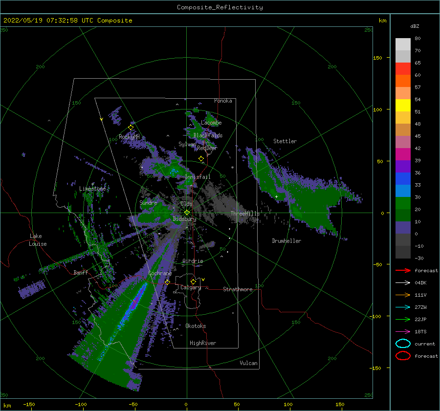Click the white plus marker inside Stettler echo

coord(276,196)
